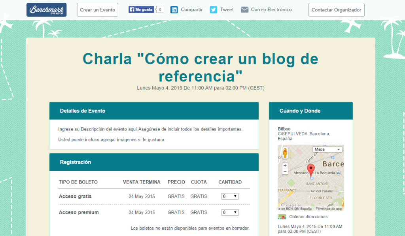Click the metro station icon below the pin
This screenshot has height=236, width=405.
click(x=312, y=178)
